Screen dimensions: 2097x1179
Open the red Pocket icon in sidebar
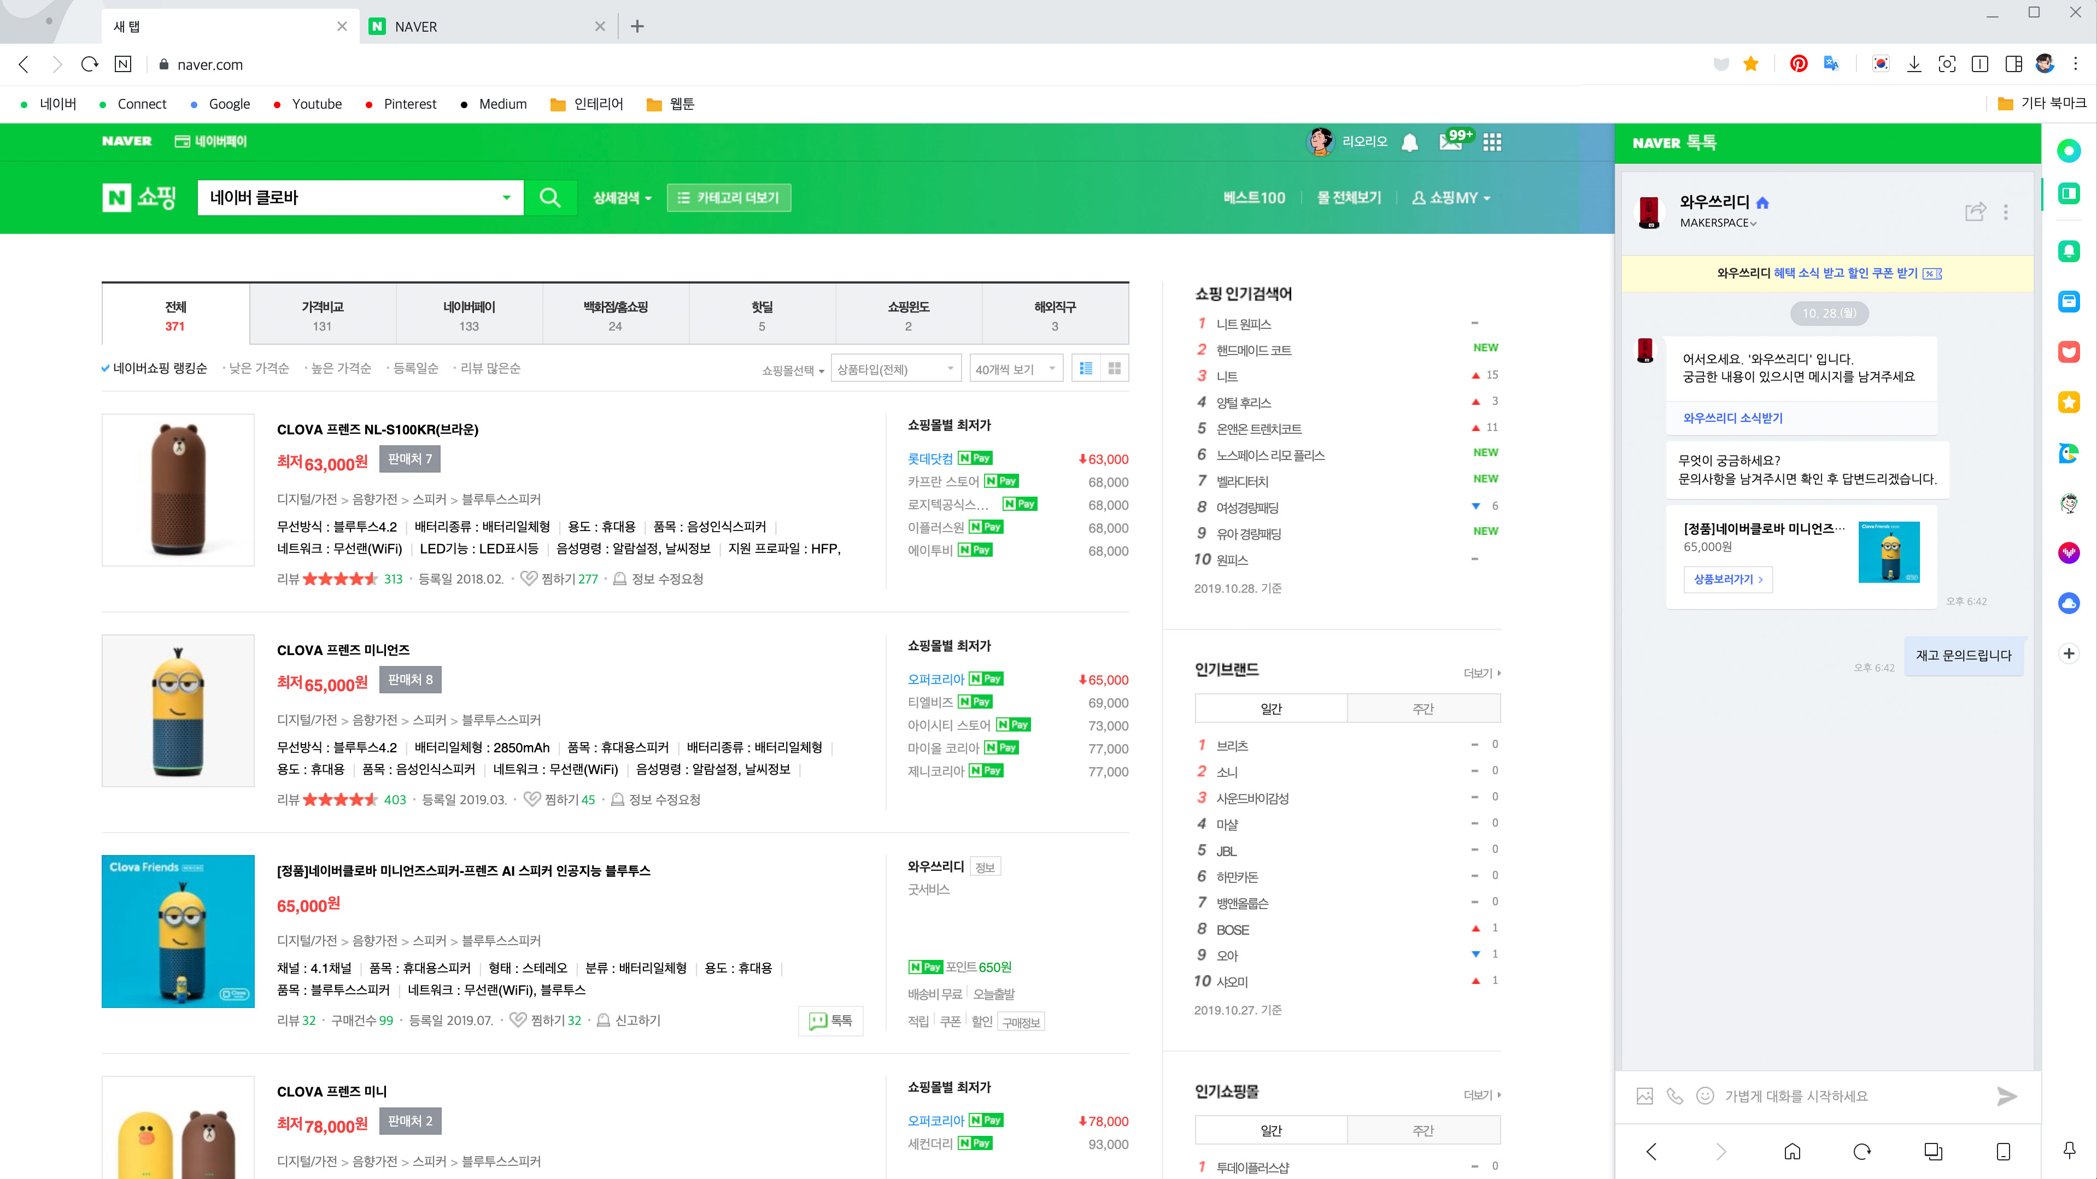click(2069, 352)
